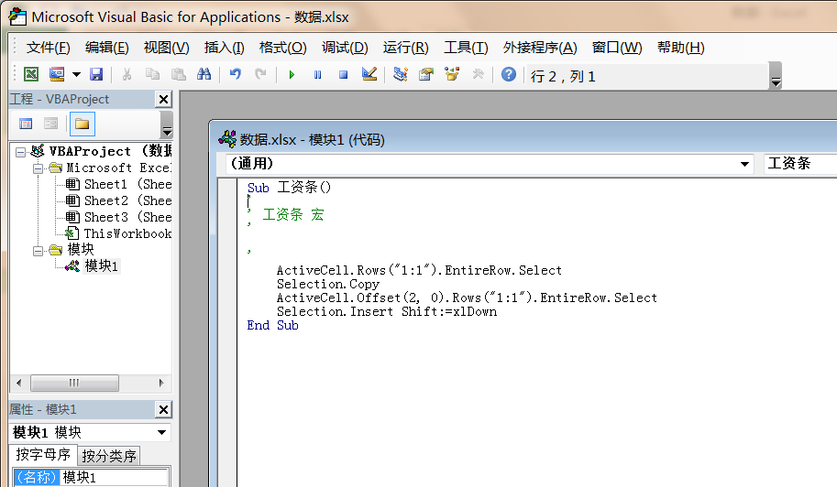Collapse the 模块 folder node
This screenshot has width=837, height=487.
point(38,251)
